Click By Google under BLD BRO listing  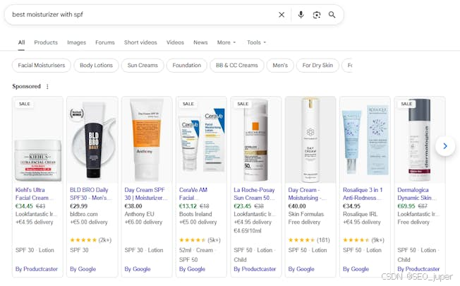click(x=83, y=268)
